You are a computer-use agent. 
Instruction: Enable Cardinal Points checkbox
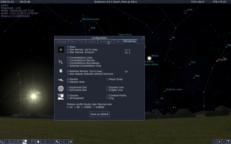[108, 95]
